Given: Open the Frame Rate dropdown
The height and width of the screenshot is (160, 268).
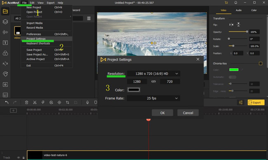Looking at the screenshot, I should [153, 98].
